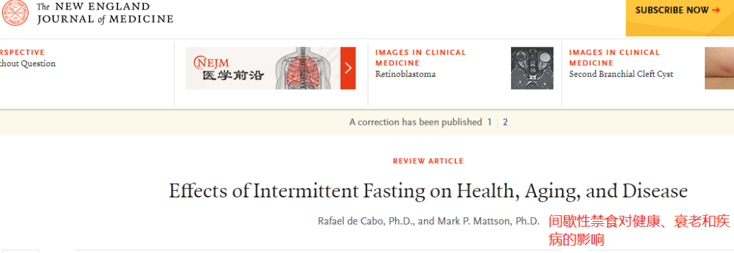The width and height of the screenshot is (734, 253).
Task: Click author Mark P. Mattson's name
Action: (488, 221)
